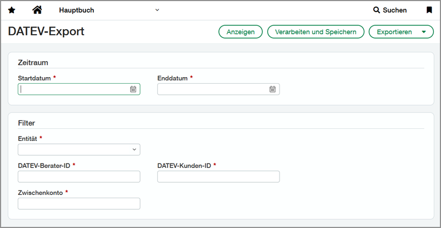Click the Zwischenkonto label
The height and width of the screenshot is (228, 441).
[40, 193]
